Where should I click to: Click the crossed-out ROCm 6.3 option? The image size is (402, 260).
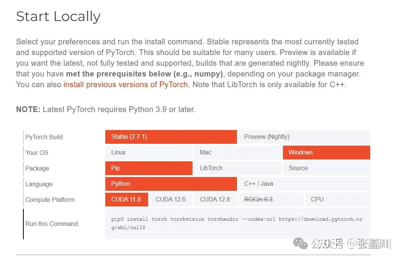(x=271, y=199)
